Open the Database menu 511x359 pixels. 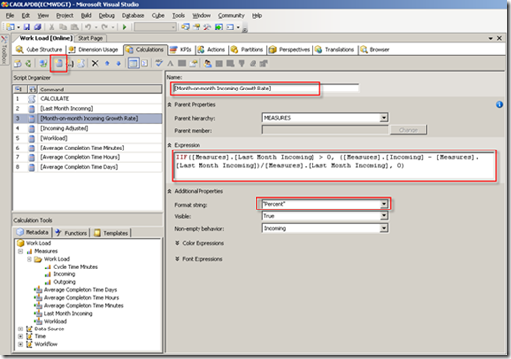pyautogui.click(x=133, y=16)
